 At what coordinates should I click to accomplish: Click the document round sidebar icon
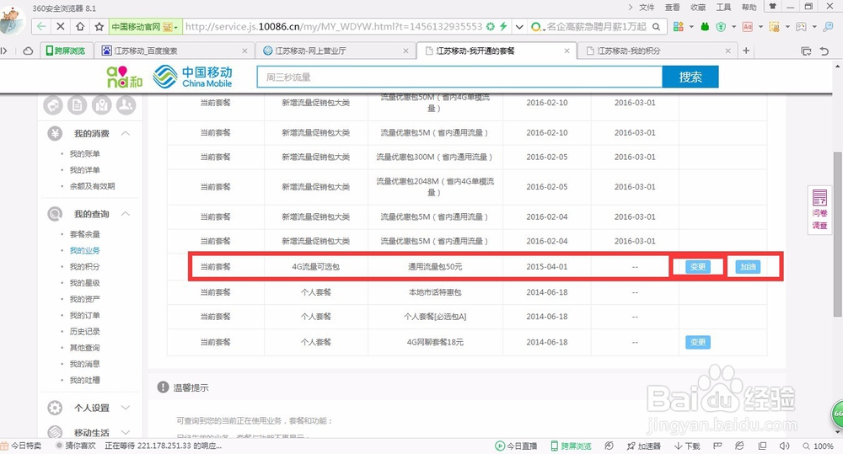point(78,104)
